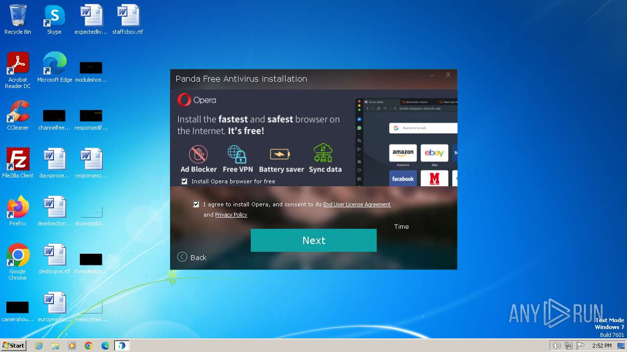This screenshot has width=627, height=352.
Task: Select the responsesc... Word document
Action: (x=91, y=163)
